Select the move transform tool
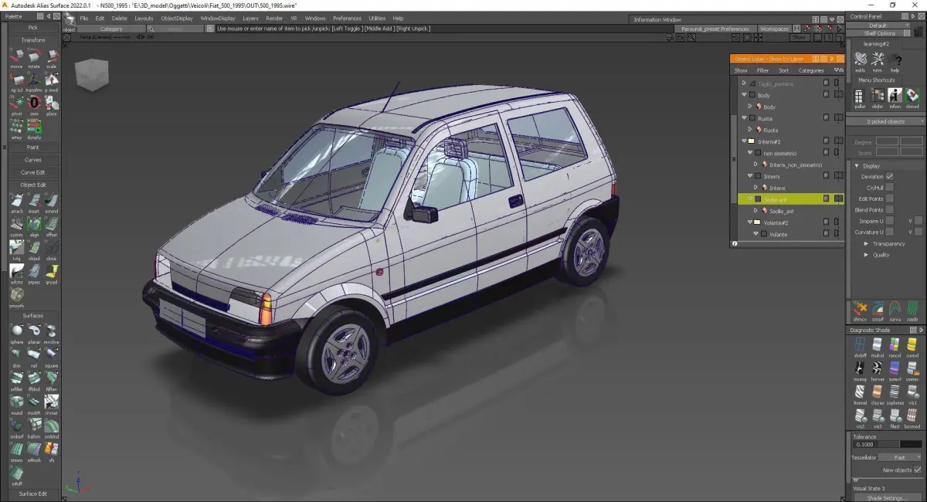 coord(16,56)
